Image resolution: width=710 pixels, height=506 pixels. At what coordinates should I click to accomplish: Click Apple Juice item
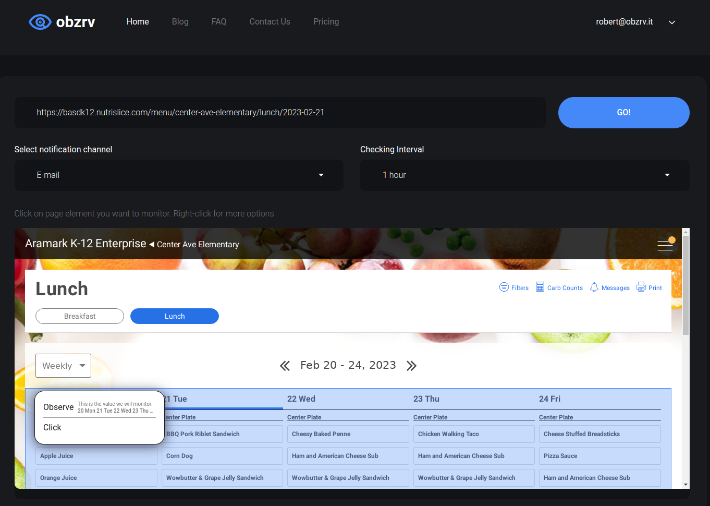click(96, 456)
